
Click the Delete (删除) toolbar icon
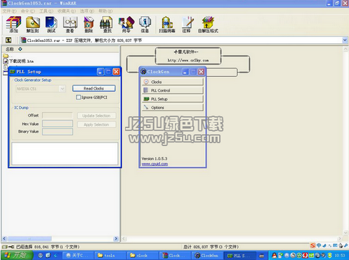click(89, 24)
